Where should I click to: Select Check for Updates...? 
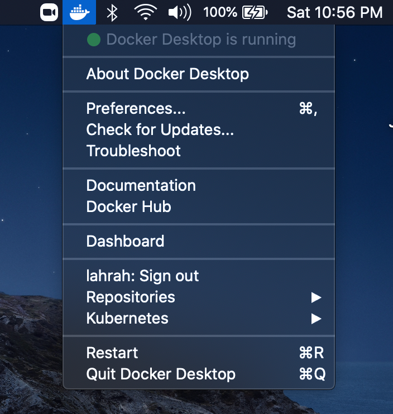[x=199, y=129]
